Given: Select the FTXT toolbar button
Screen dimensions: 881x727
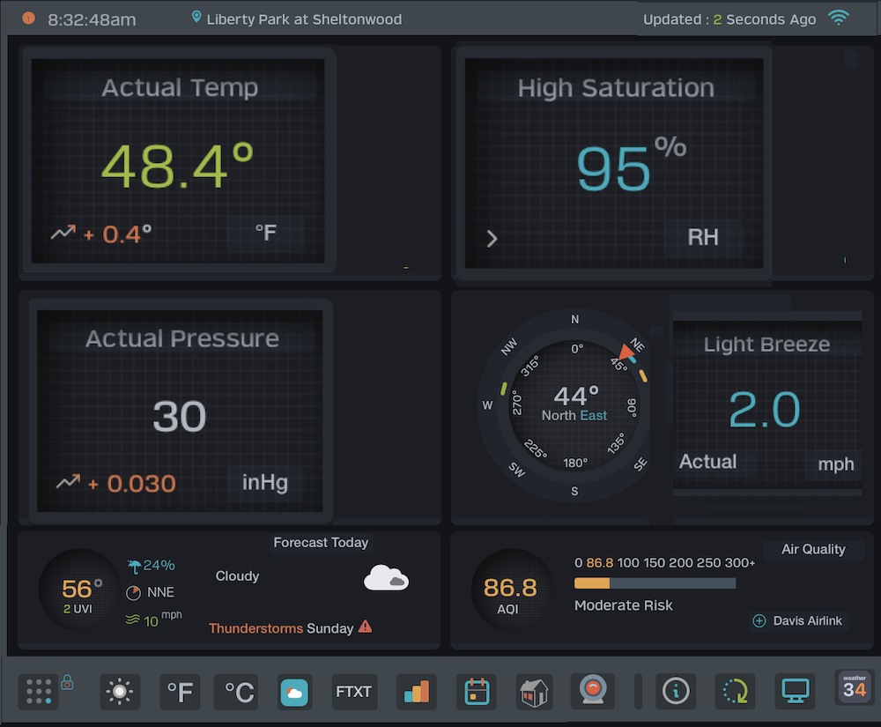Looking at the screenshot, I should pyautogui.click(x=354, y=692).
